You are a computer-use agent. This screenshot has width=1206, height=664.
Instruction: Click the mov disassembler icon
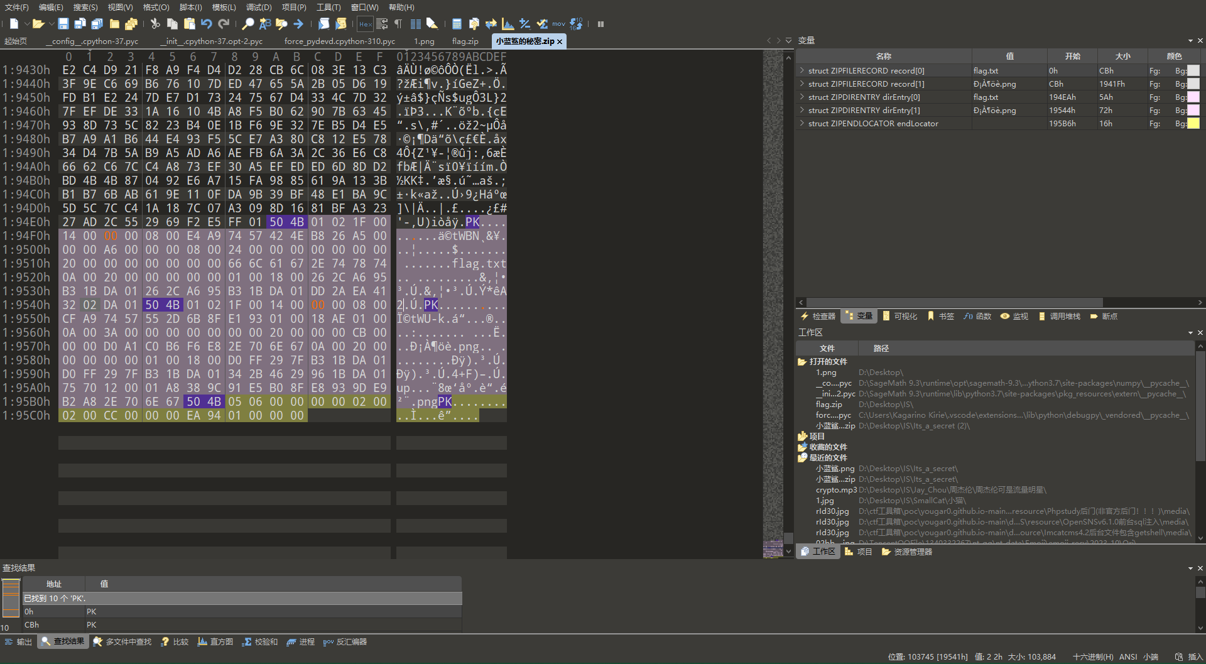558,24
